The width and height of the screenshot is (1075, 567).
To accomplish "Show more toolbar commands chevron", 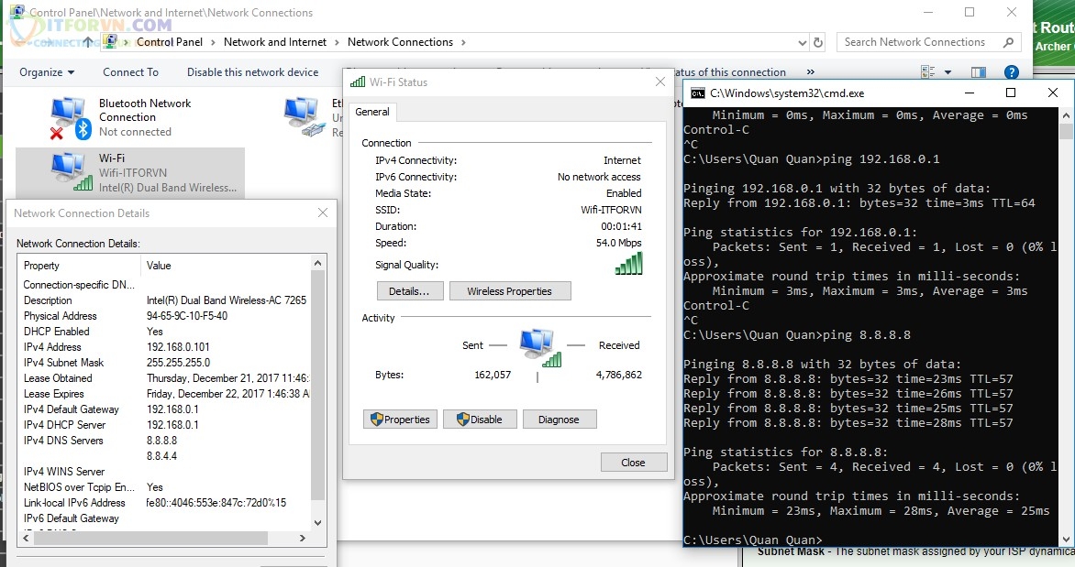I will click(x=810, y=72).
